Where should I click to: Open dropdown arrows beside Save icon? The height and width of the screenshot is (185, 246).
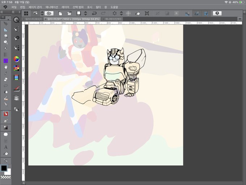coord(85,13)
